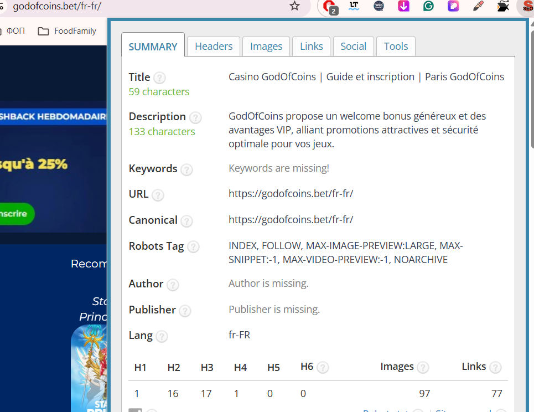Click the H3 count 17
Screen dimensions: 534x412
pyautogui.click(x=206, y=394)
